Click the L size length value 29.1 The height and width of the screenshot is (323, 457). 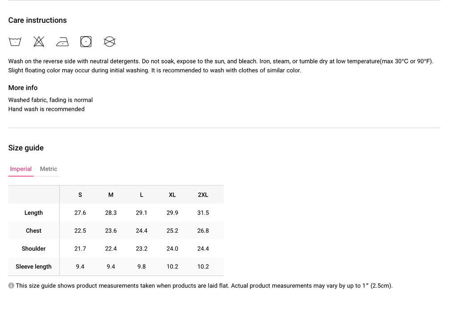click(x=141, y=213)
